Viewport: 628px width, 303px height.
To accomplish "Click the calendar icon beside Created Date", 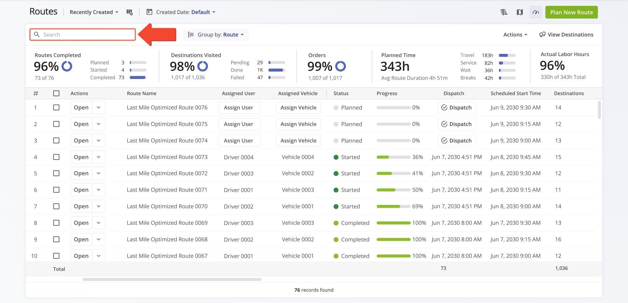I will coord(149,12).
